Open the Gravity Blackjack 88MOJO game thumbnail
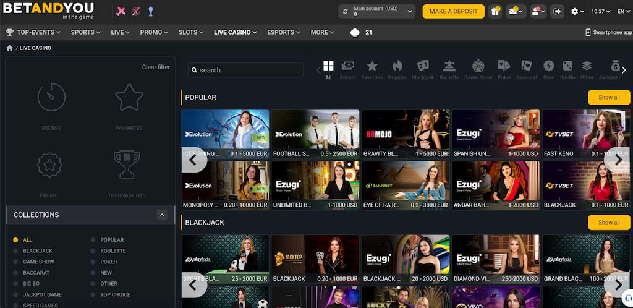Image resolution: width=633 pixels, height=308 pixels. point(406,134)
